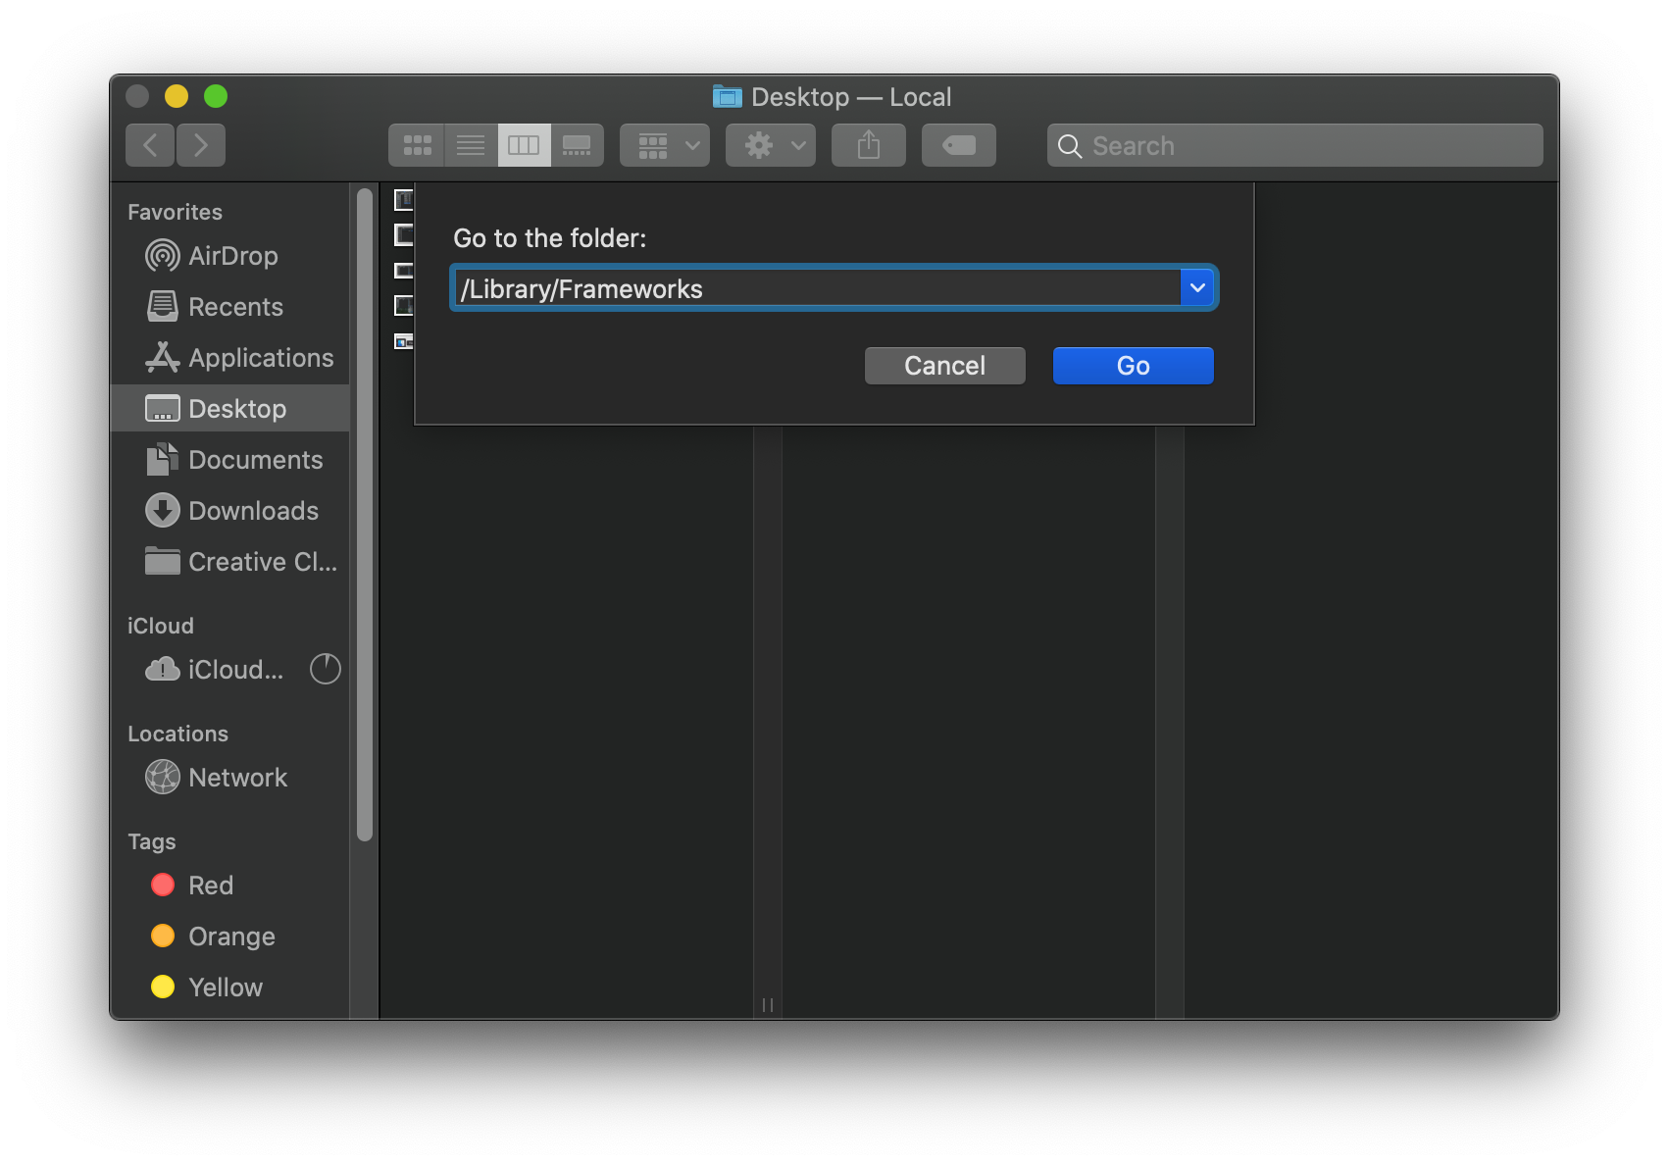Select column view button

[x=524, y=145]
